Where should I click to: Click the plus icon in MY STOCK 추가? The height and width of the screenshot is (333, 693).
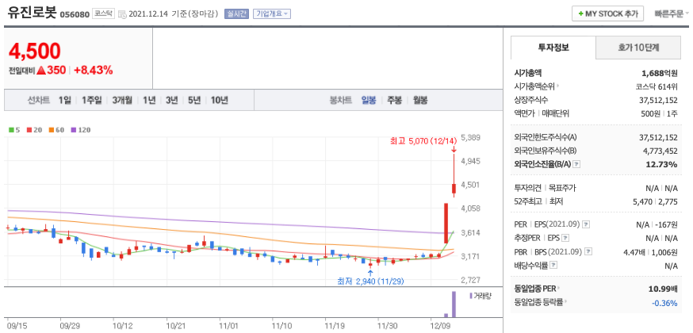(x=580, y=14)
